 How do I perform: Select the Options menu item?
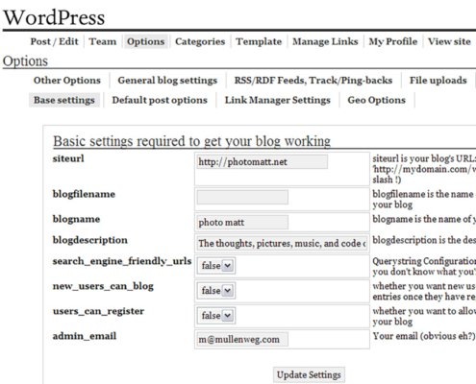(x=146, y=41)
